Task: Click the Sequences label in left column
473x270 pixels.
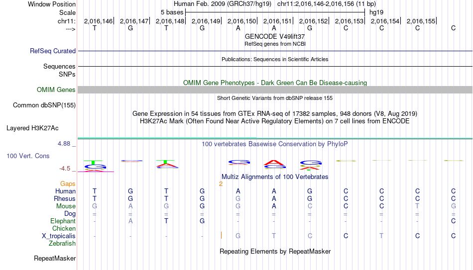Action: tap(59, 66)
